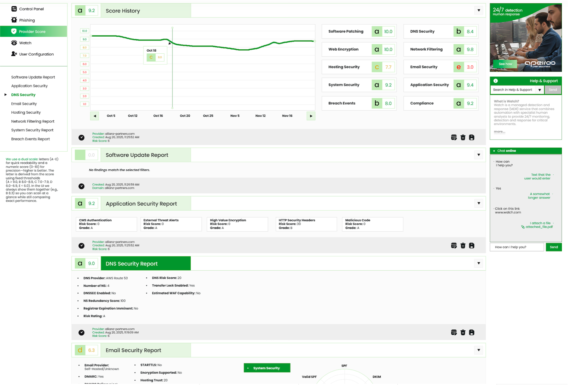Toggle System Security legend on the radar chart
The image size is (568, 385).
tap(267, 368)
